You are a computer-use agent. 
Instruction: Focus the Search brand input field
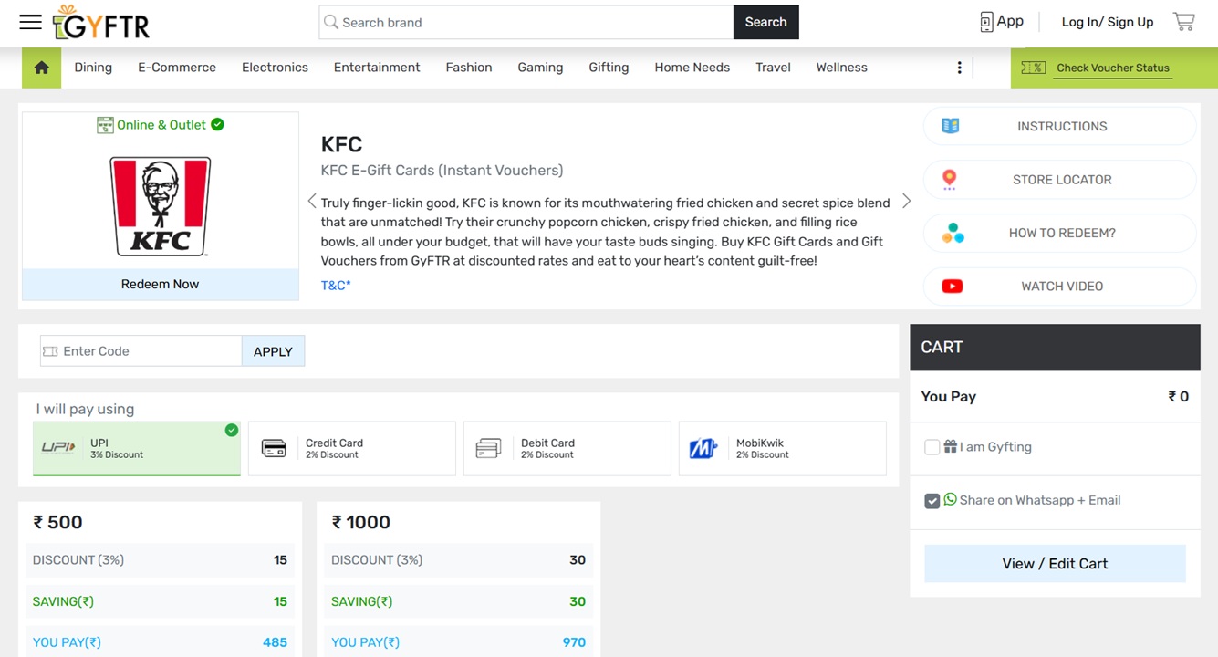point(526,22)
